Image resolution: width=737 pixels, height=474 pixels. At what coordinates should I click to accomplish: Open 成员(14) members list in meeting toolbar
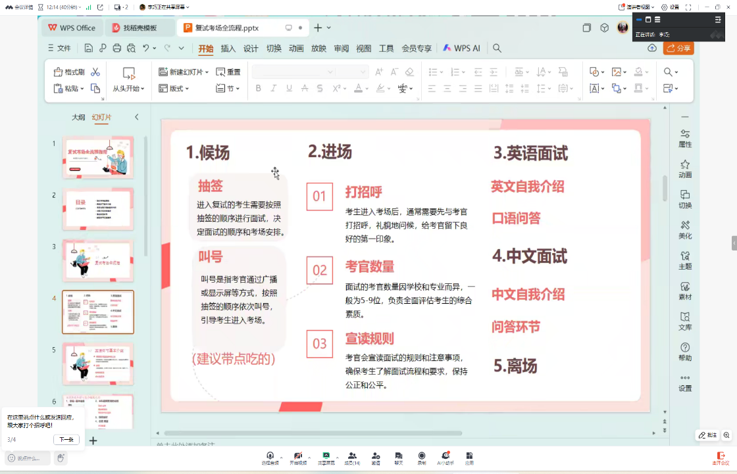point(352,458)
